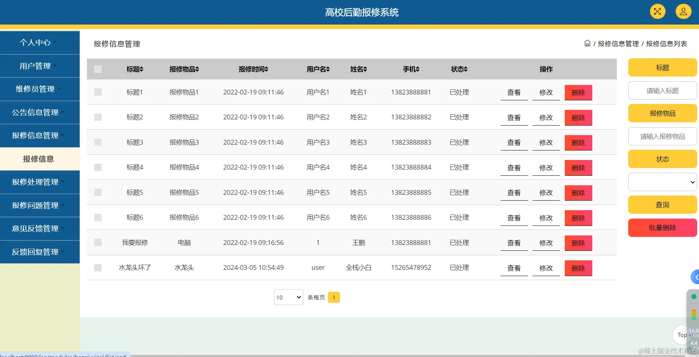Click the yellow 状态 label button

[x=662, y=159]
